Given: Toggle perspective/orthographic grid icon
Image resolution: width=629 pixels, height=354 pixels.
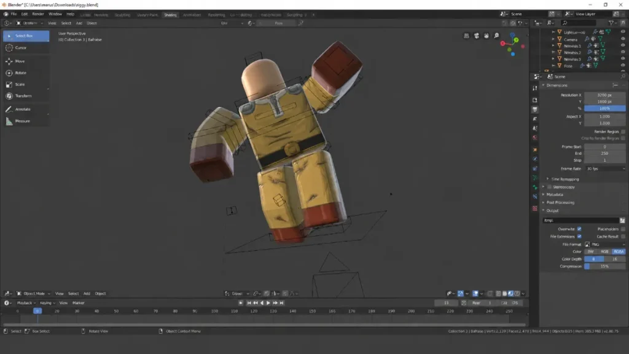Looking at the screenshot, I should tap(466, 36).
